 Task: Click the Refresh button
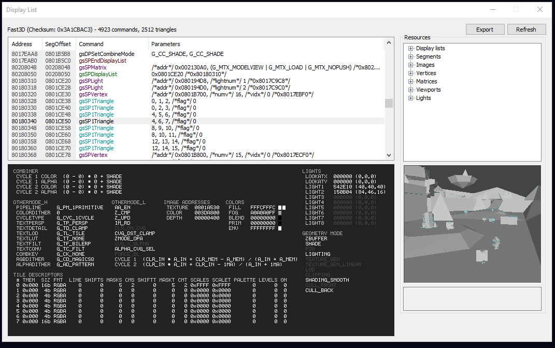pyautogui.click(x=526, y=30)
